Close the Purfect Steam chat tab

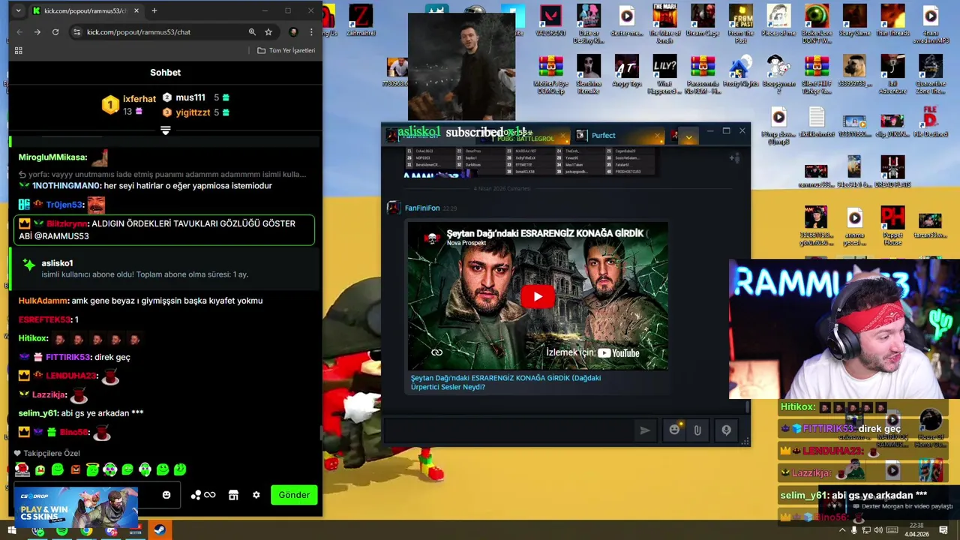[x=658, y=136]
